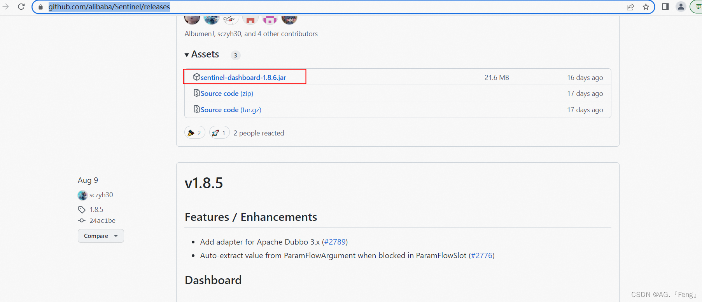Viewport: 702px width, 302px height.
Task: Open commit 24ac1be
Action: 102,220
